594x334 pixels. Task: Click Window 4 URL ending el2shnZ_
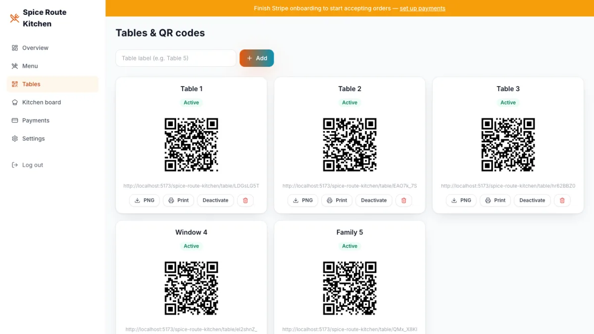(x=192, y=330)
